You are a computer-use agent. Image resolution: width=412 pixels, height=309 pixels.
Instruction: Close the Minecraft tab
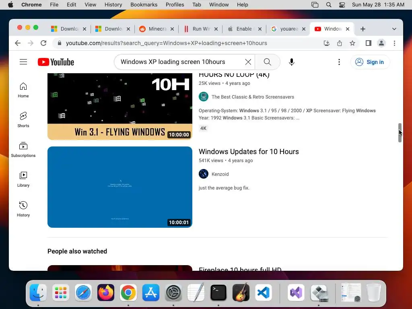coord(172,29)
